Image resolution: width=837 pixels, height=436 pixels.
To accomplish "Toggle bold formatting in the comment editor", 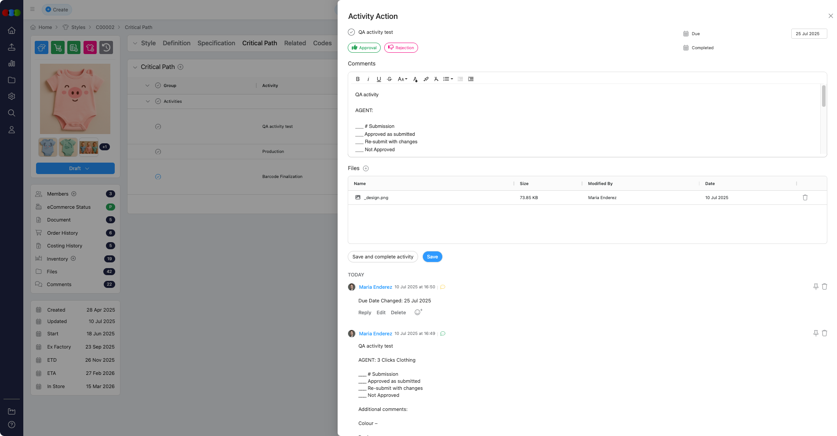I will coord(357,79).
